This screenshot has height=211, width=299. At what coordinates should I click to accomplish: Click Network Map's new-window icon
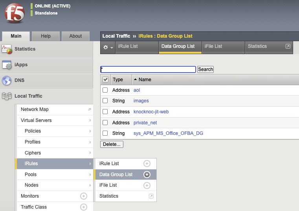(90, 109)
